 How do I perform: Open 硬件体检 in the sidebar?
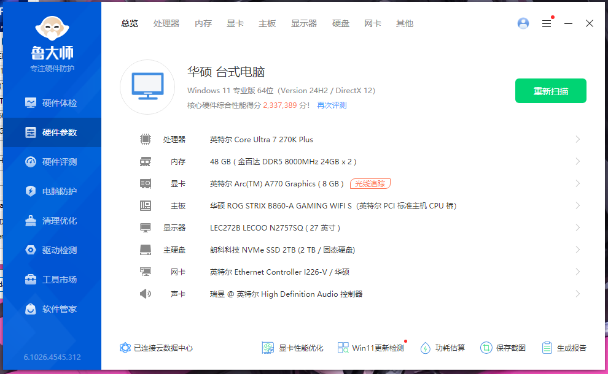pyautogui.click(x=52, y=103)
